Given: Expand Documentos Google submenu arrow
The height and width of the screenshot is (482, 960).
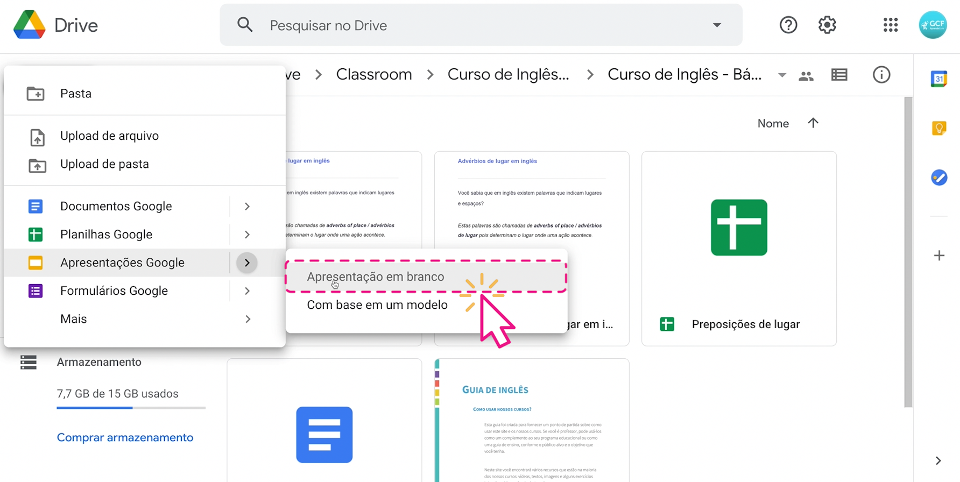Looking at the screenshot, I should pyautogui.click(x=247, y=207).
